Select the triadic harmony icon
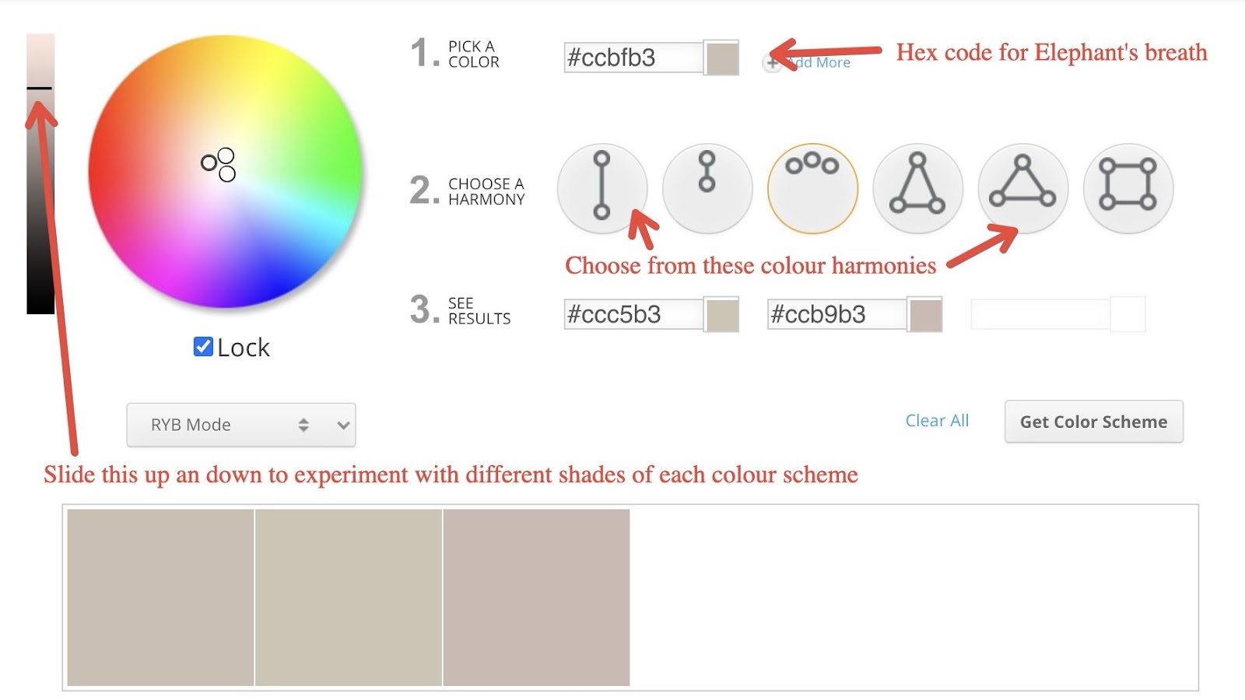This screenshot has height=700, width=1245. 1023,188
